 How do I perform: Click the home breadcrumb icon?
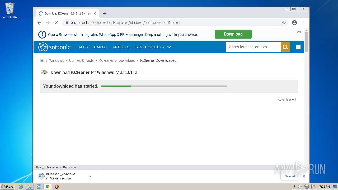click(x=42, y=60)
